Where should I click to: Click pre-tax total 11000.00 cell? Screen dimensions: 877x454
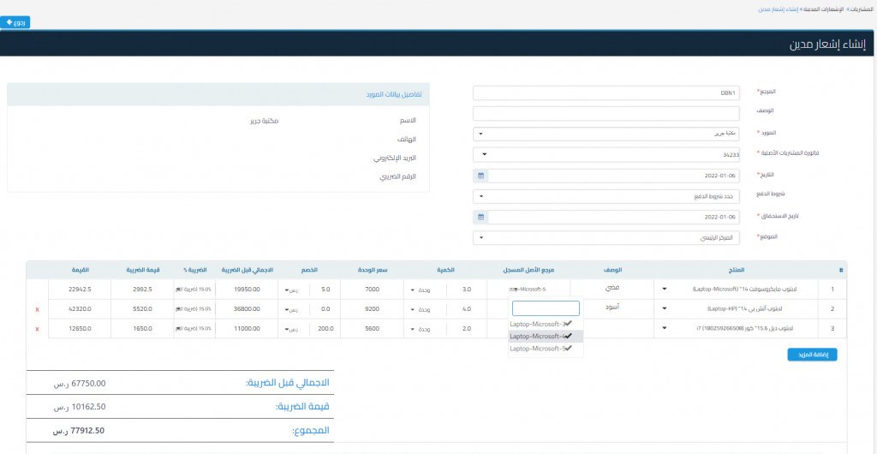[x=247, y=328]
